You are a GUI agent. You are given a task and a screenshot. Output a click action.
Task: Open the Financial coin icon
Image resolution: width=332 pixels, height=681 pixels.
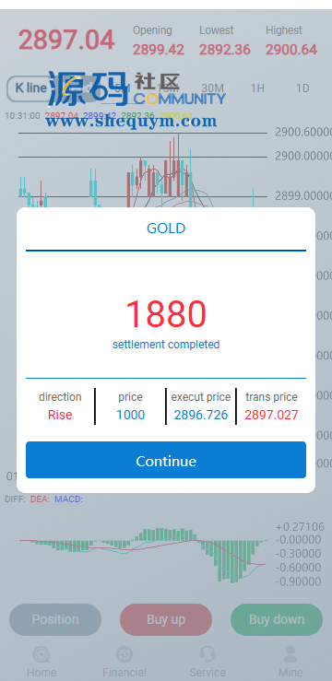[125, 654]
